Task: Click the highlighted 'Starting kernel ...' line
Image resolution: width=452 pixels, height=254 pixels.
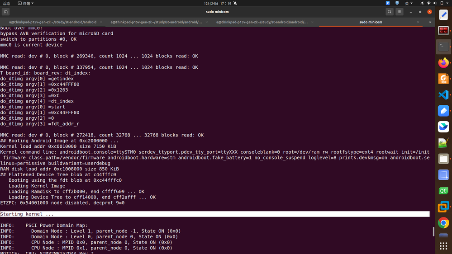Action: (215, 214)
